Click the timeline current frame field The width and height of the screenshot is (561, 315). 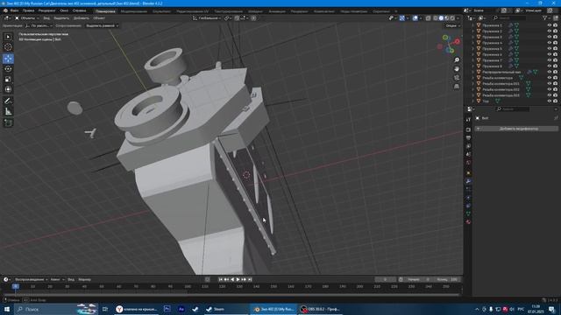pos(385,279)
